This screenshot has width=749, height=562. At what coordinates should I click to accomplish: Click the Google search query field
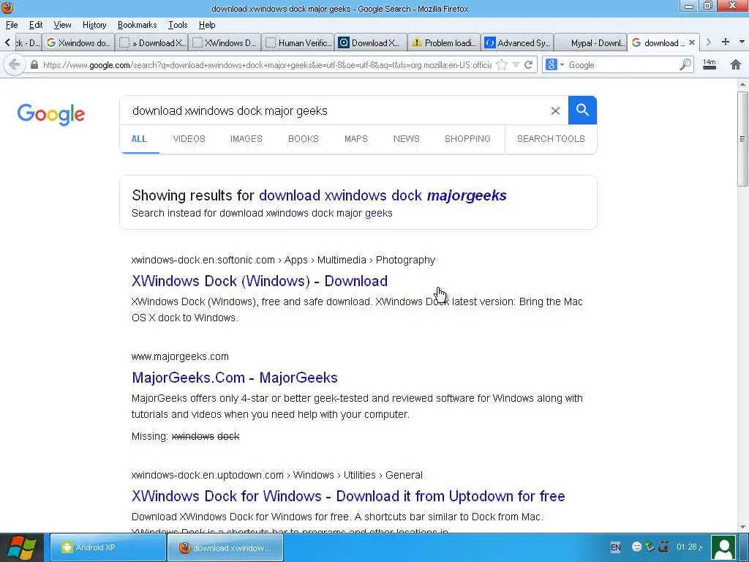[334, 111]
